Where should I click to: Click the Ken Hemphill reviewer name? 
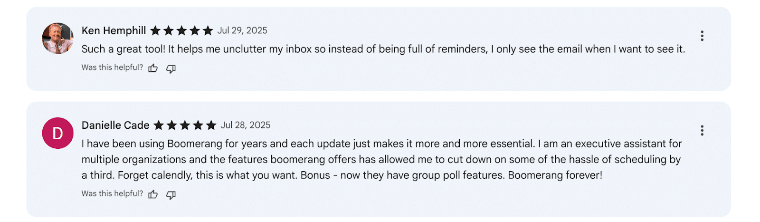114,30
